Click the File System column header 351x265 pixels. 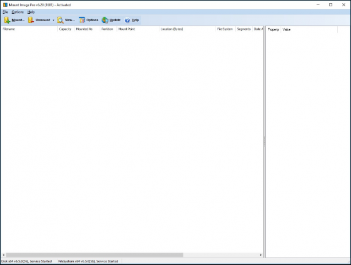(x=225, y=29)
